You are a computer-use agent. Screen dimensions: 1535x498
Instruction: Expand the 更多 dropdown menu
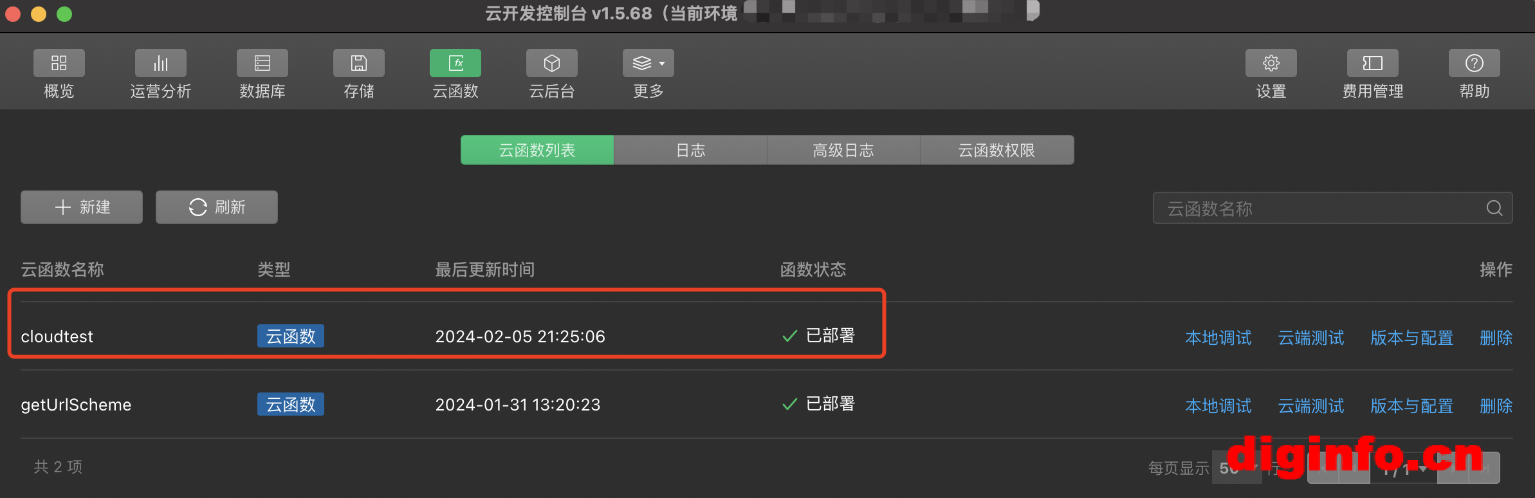coord(648,63)
